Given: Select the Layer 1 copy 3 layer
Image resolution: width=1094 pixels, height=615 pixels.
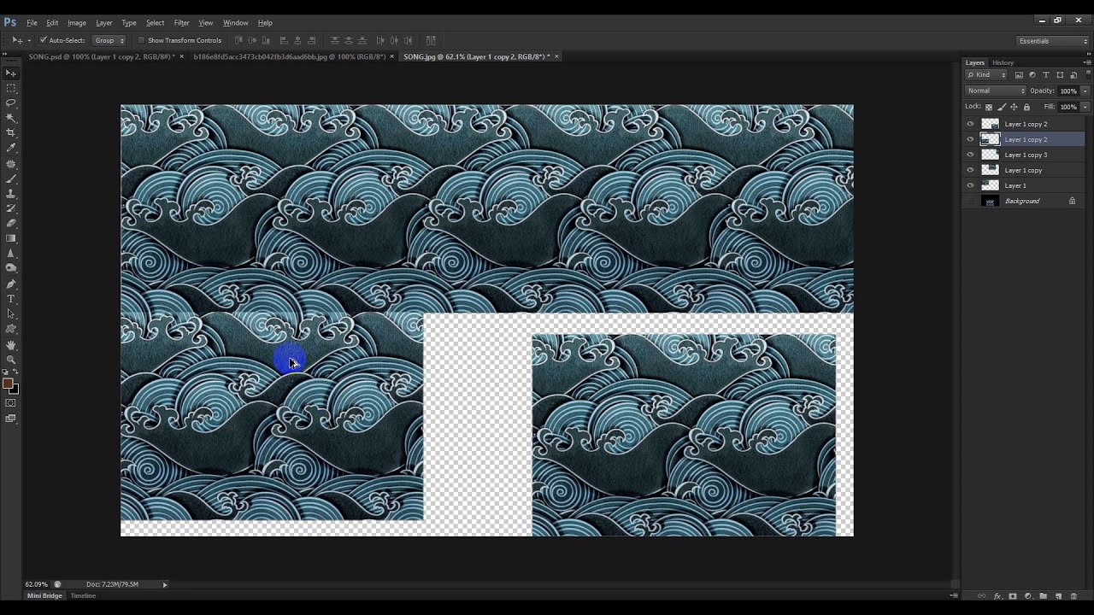Looking at the screenshot, I should [x=1024, y=155].
